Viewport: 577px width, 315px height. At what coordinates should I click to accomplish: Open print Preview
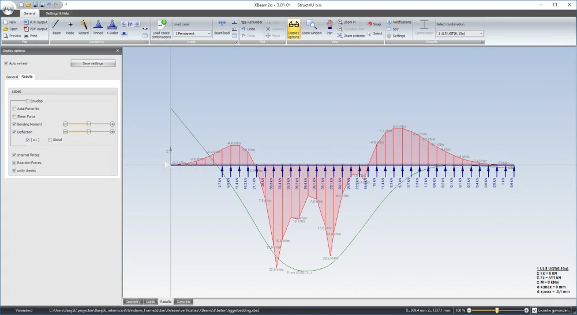[13, 36]
